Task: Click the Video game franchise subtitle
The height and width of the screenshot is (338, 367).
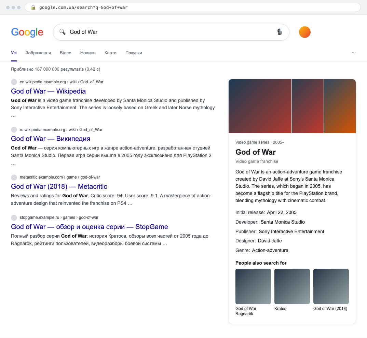Action: coord(257,161)
